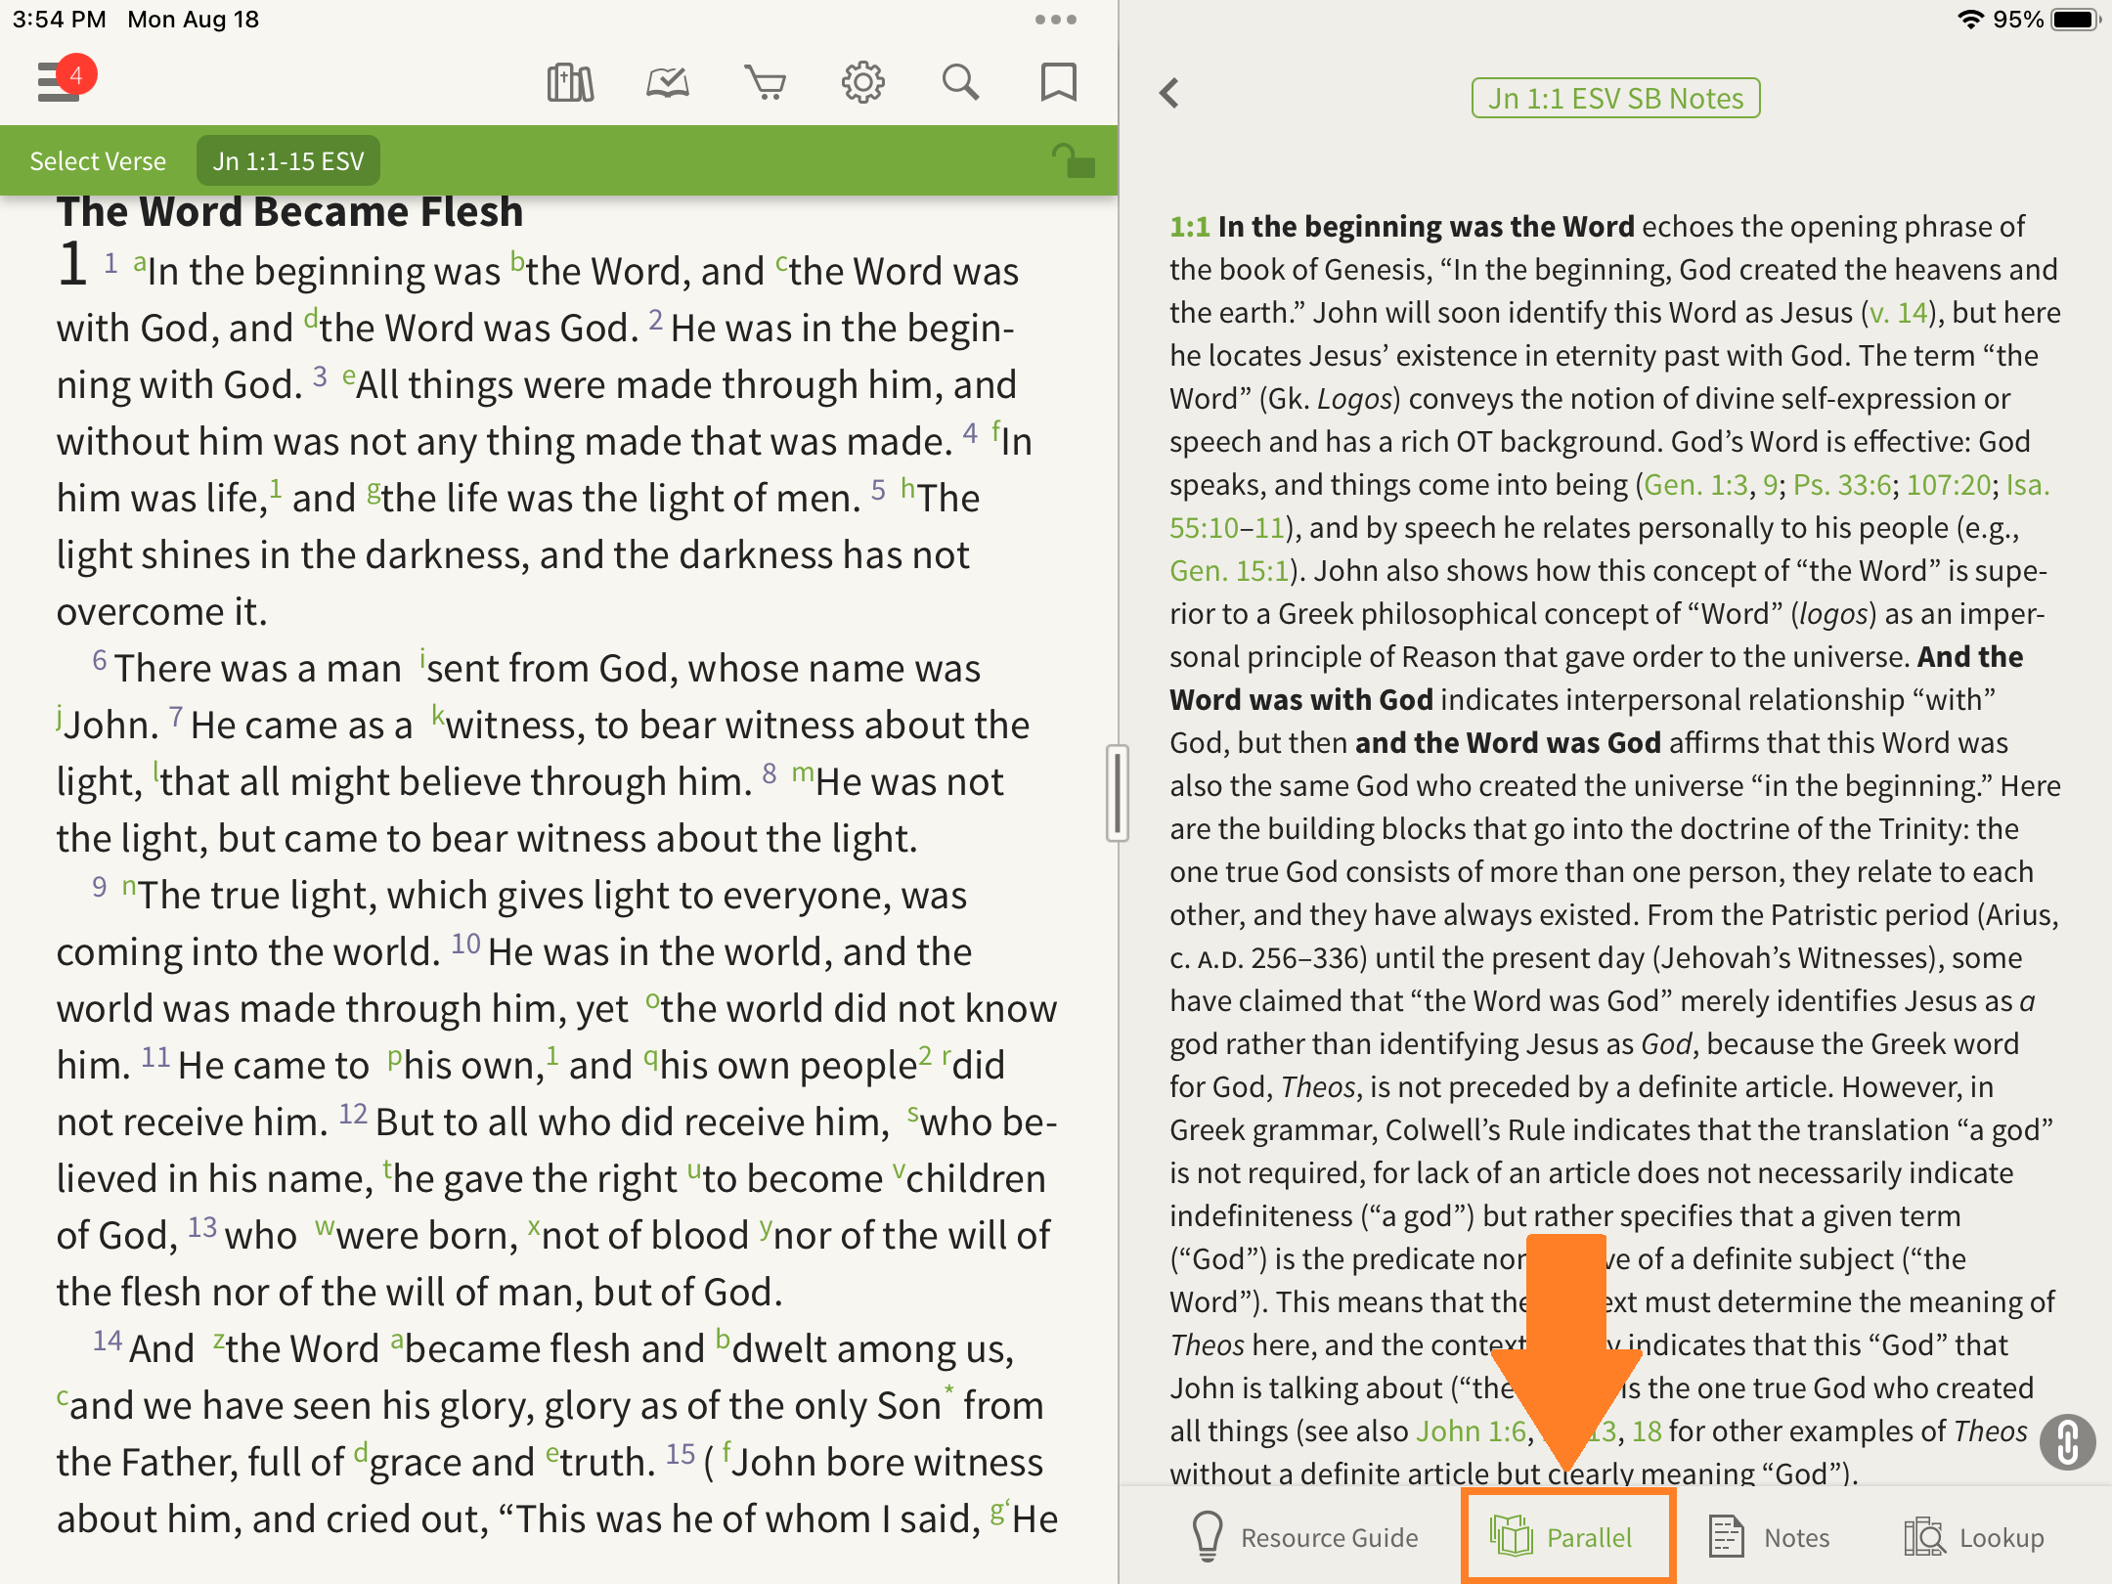Open the search magnifier
Screen dimensions: 2112x1584
pyautogui.click(x=961, y=83)
